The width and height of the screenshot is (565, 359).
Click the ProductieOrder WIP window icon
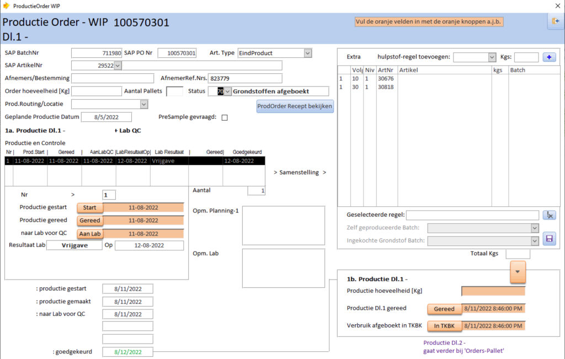click(6, 6)
